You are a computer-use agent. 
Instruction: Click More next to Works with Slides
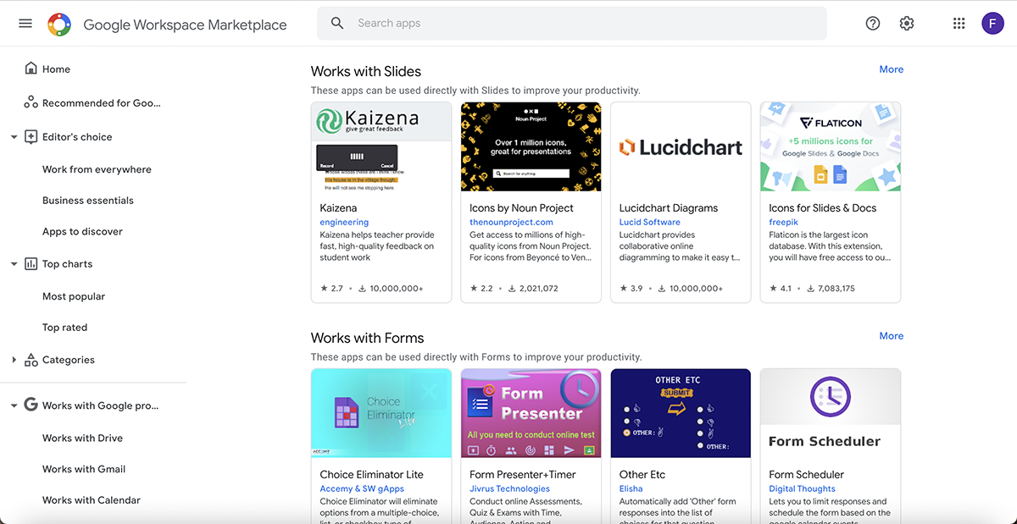[x=891, y=69]
